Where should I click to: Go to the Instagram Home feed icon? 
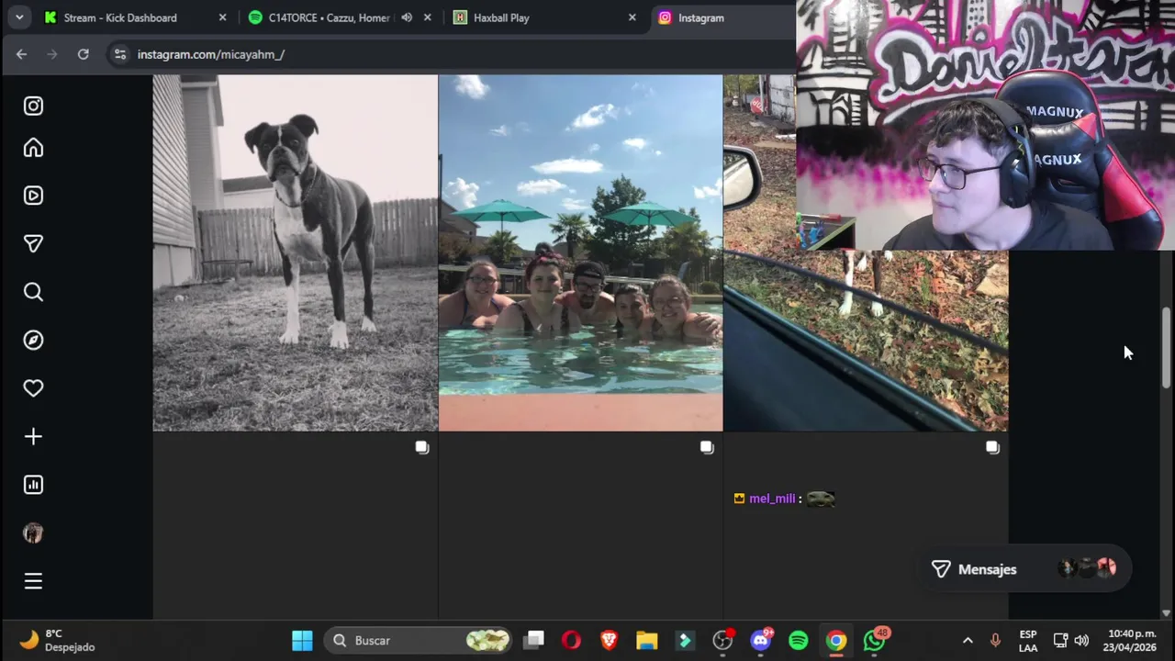(x=33, y=148)
